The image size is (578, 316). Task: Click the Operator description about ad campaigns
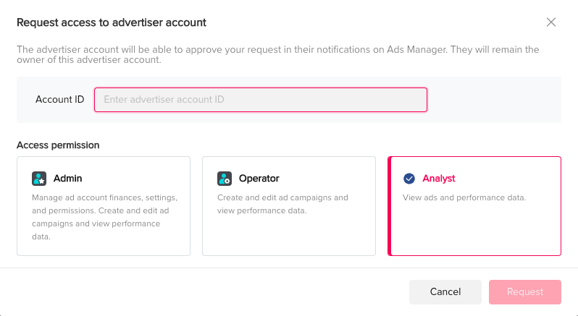283,204
